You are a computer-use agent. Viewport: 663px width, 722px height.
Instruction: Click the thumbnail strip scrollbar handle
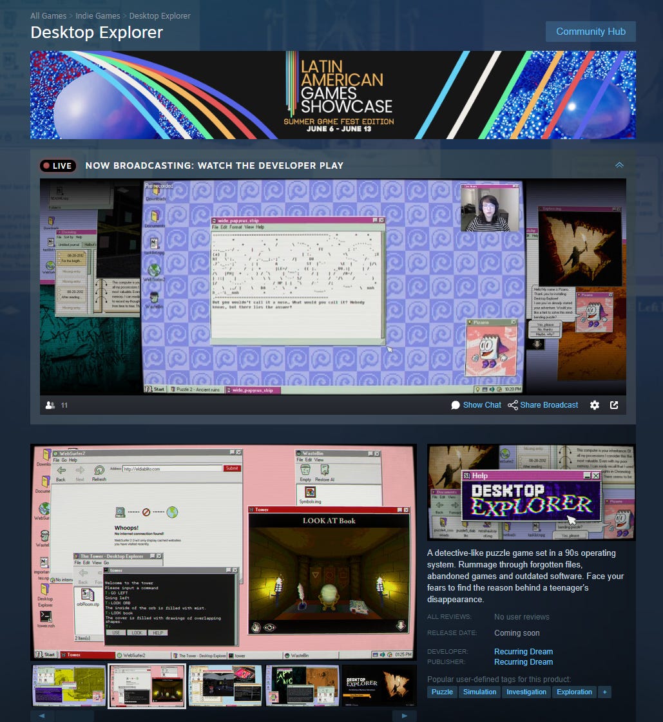75,716
